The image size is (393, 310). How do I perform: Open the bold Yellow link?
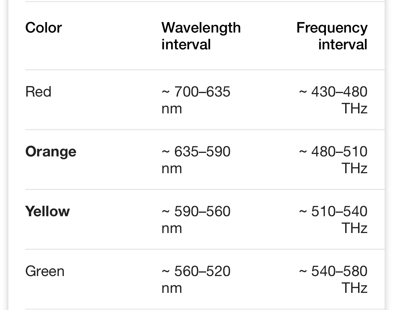coord(48,211)
